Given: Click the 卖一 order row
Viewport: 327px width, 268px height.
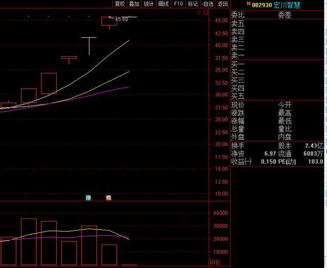Looking at the screenshot, I should coord(277,56).
